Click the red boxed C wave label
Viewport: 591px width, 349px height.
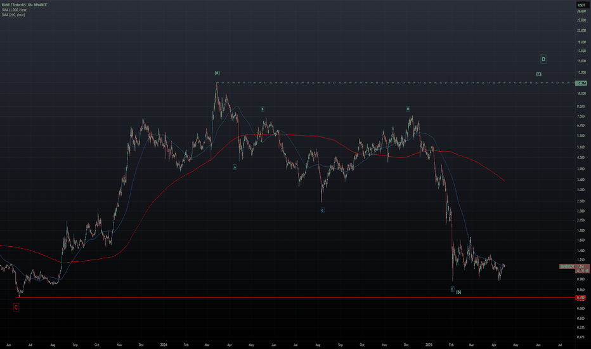(16, 308)
